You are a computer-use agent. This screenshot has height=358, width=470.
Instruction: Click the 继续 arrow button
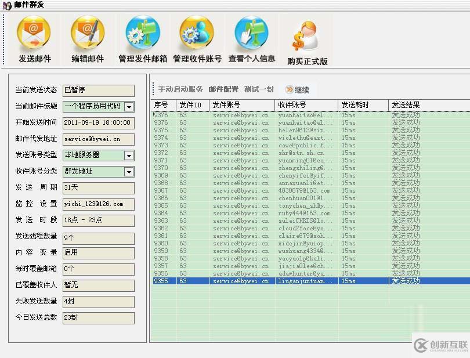[x=297, y=90]
